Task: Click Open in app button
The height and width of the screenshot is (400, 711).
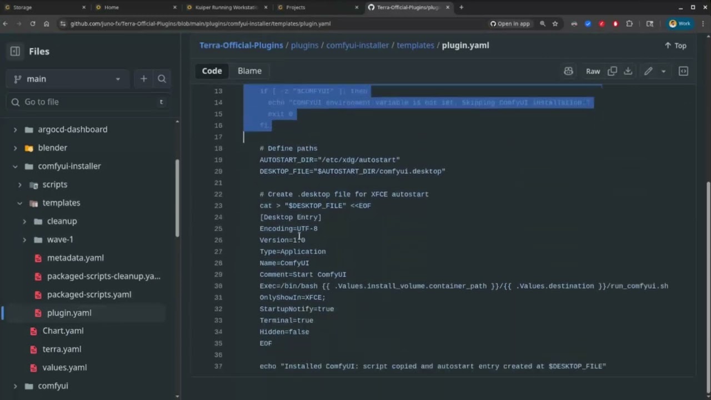Action: (x=509, y=24)
